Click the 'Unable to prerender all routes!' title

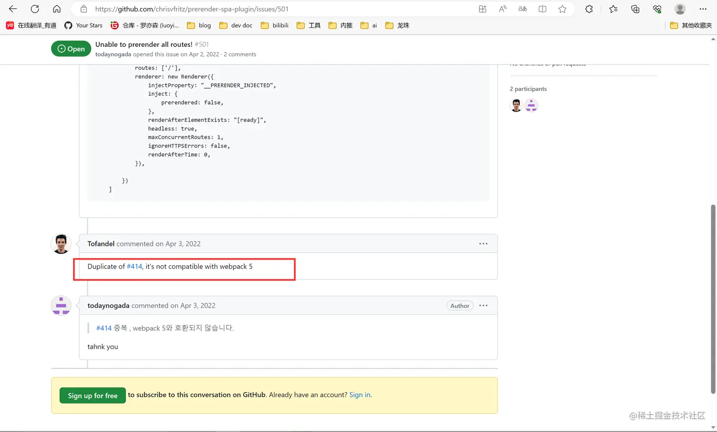[x=144, y=45]
